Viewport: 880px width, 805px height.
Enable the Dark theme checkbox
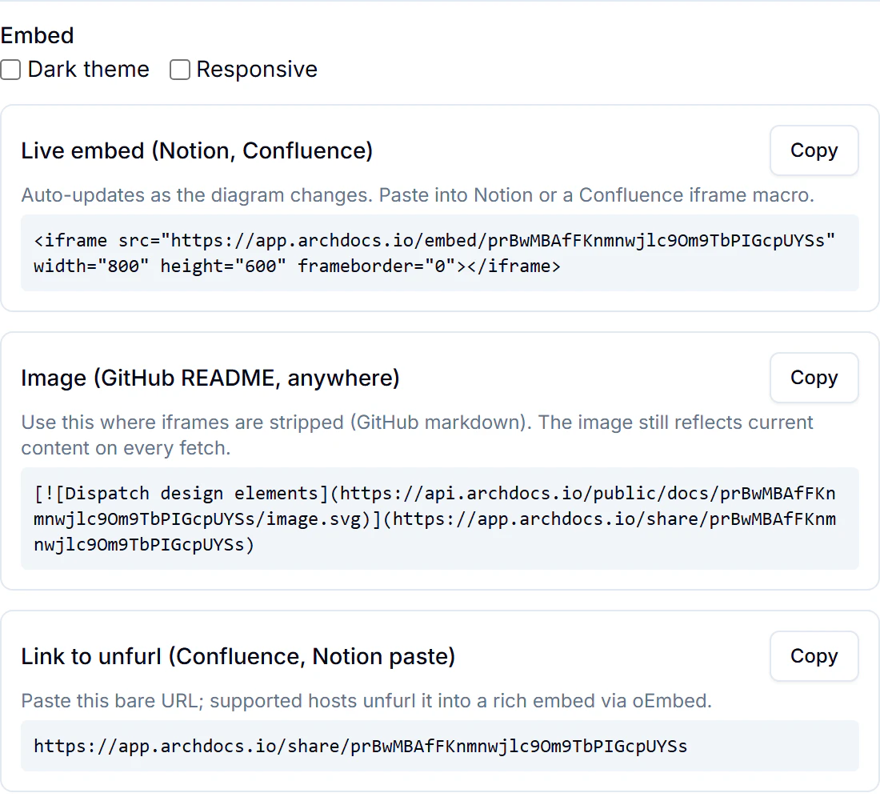[x=10, y=70]
